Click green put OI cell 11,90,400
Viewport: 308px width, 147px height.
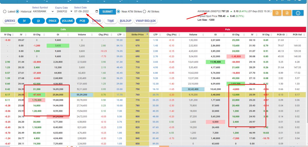[215, 62]
